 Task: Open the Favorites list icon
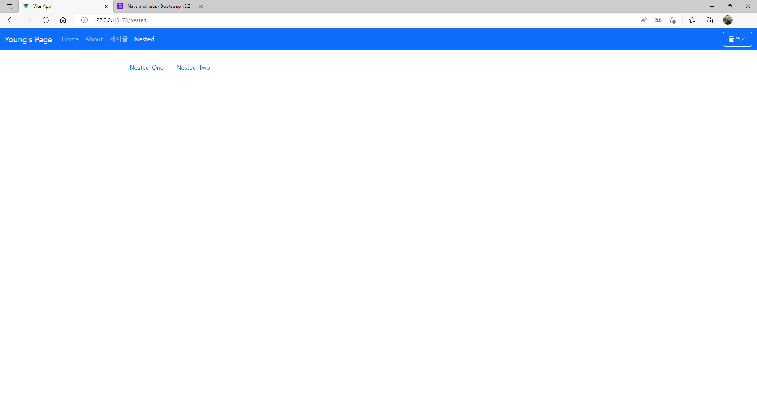[x=692, y=20]
